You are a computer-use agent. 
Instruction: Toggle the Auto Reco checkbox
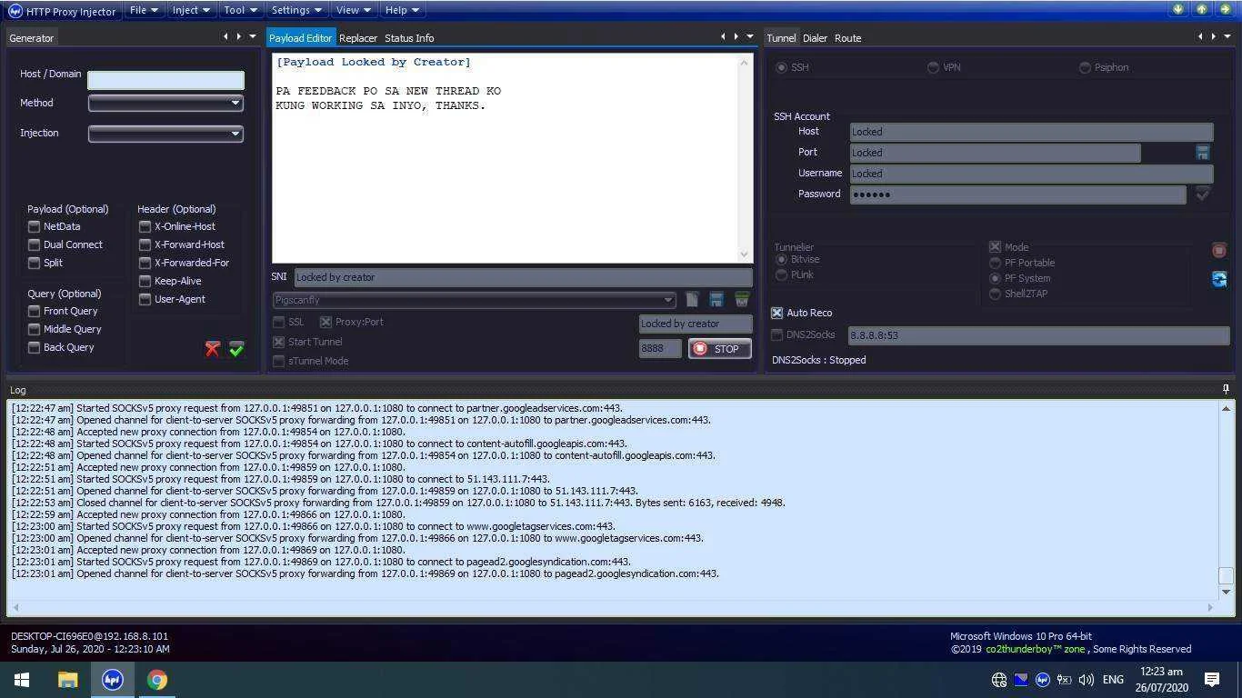776,313
